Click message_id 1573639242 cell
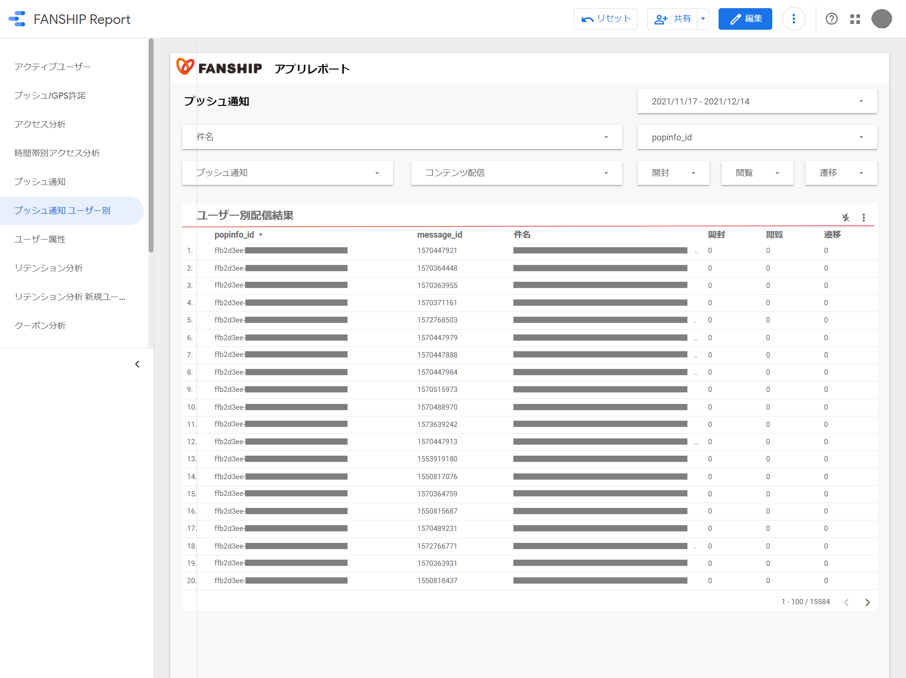Image resolution: width=906 pixels, height=678 pixels. coord(437,425)
